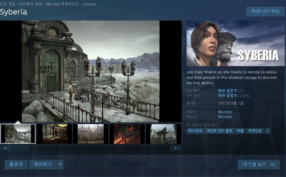Select the 포인트 앤드 클릭 tag

(x=219, y=131)
